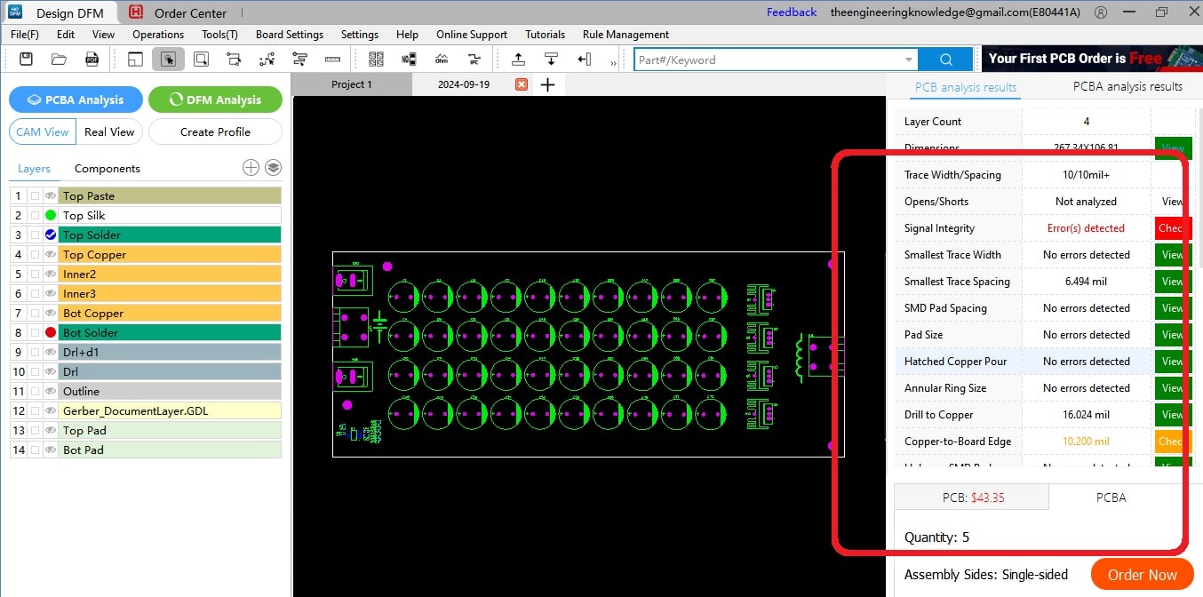This screenshot has width=1203, height=597.
Task: Click the 10.200 mil copper-to-edge value
Action: (1085, 442)
